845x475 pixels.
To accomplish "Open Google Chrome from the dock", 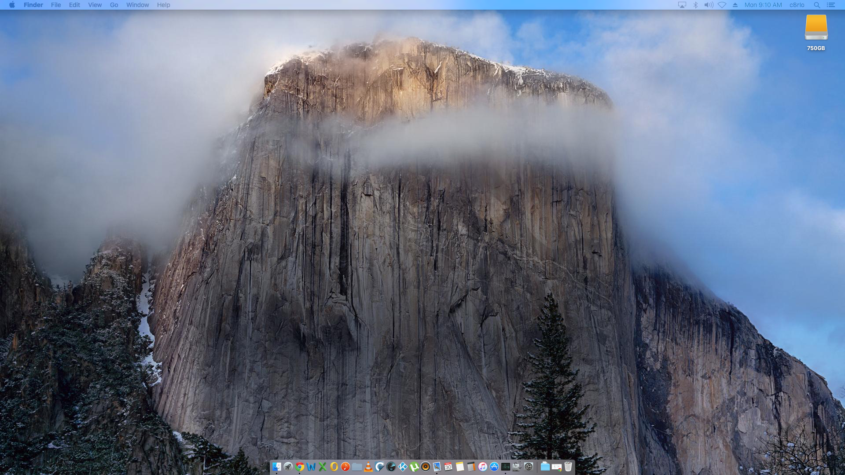I will [x=300, y=467].
